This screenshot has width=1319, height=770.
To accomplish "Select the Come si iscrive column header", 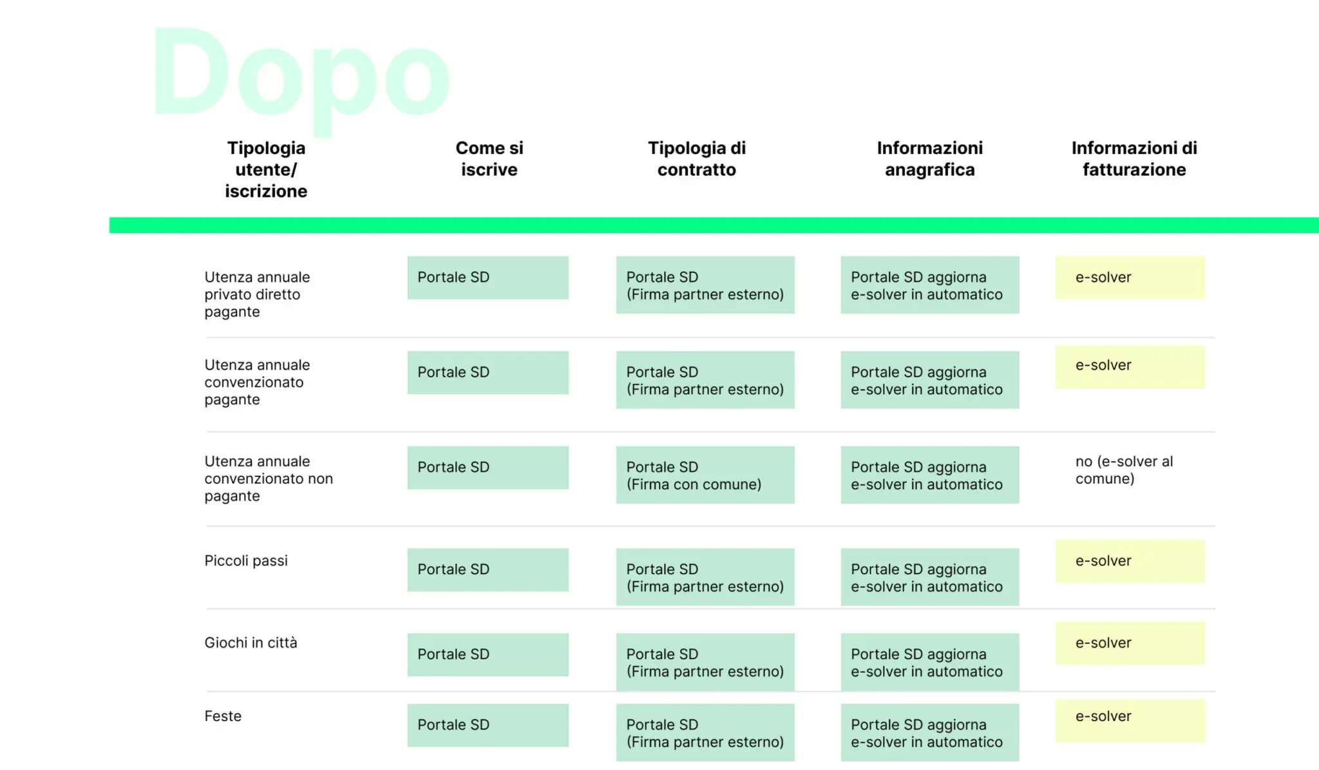I will click(x=489, y=158).
